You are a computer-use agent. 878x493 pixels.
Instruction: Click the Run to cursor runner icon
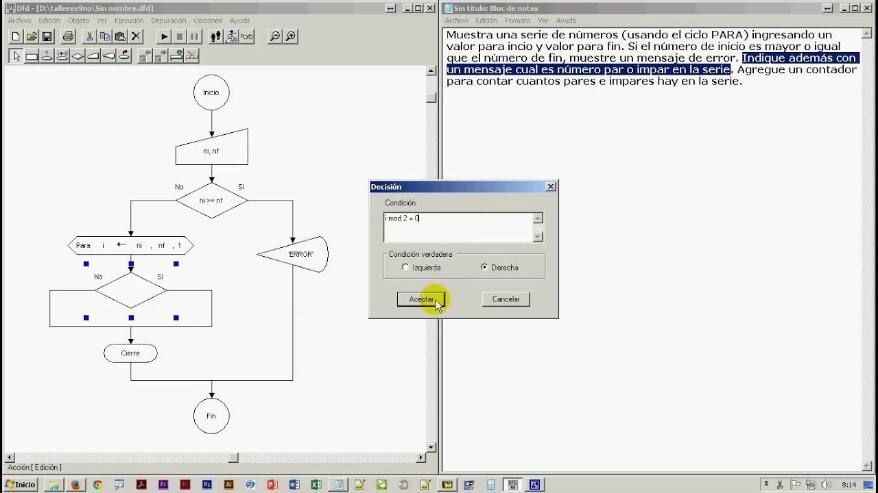(232, 36)
